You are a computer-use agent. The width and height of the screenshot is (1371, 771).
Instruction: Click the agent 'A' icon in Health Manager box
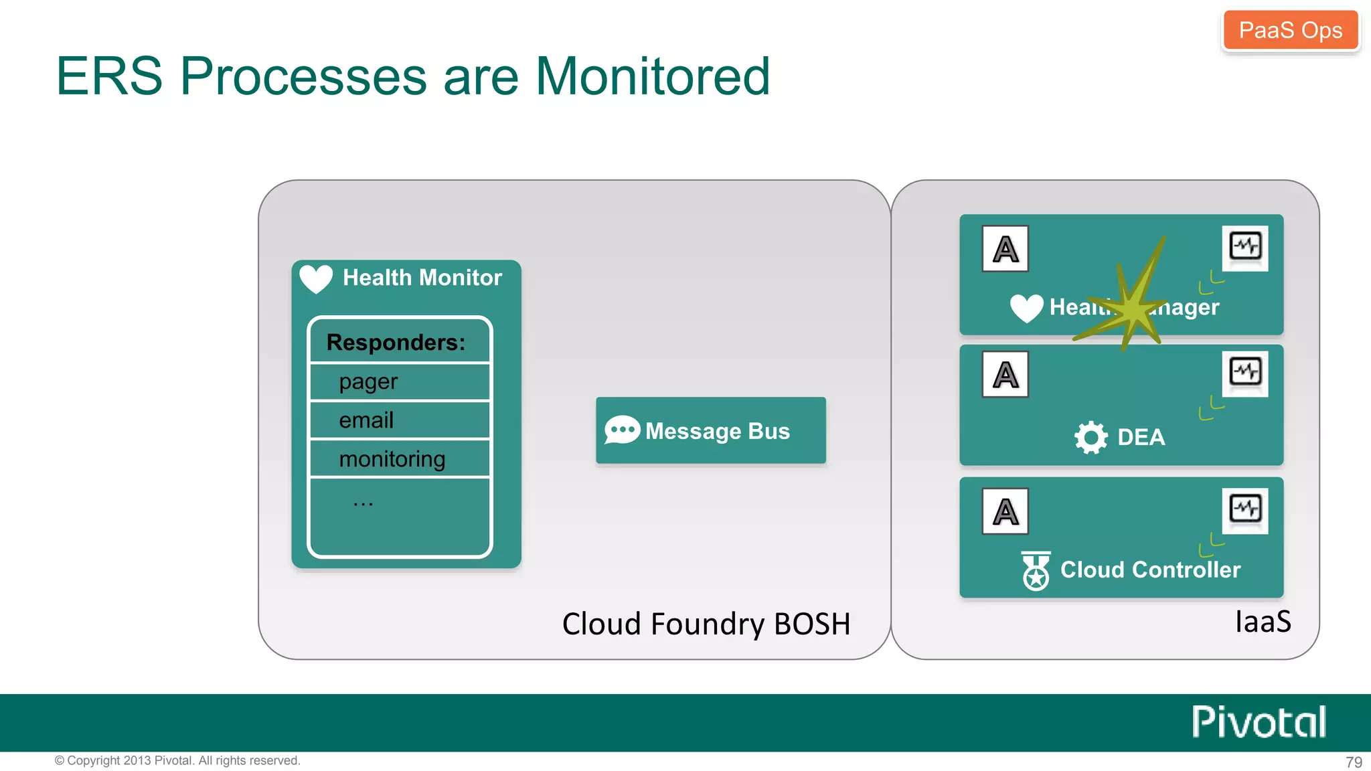pyautogui.click(x=1005, y=249)
